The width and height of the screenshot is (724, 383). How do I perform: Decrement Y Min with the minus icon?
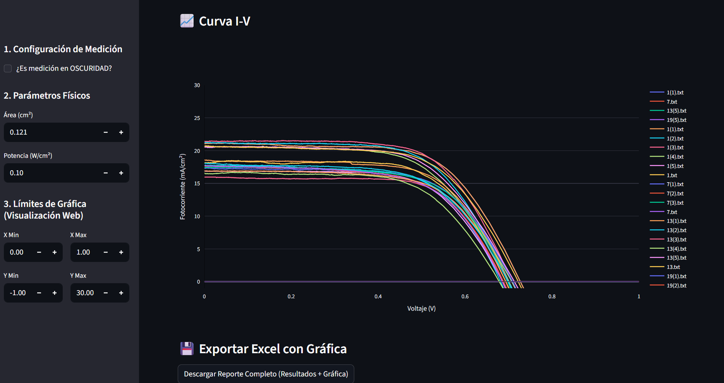tap(39, 293)
